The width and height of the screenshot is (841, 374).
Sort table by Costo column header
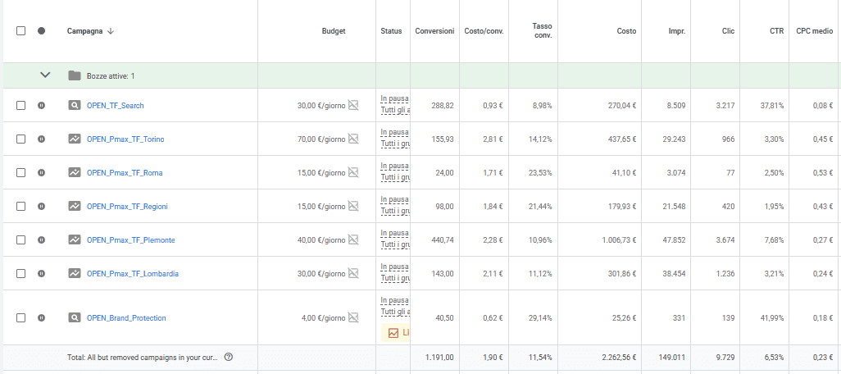point(626,31)
